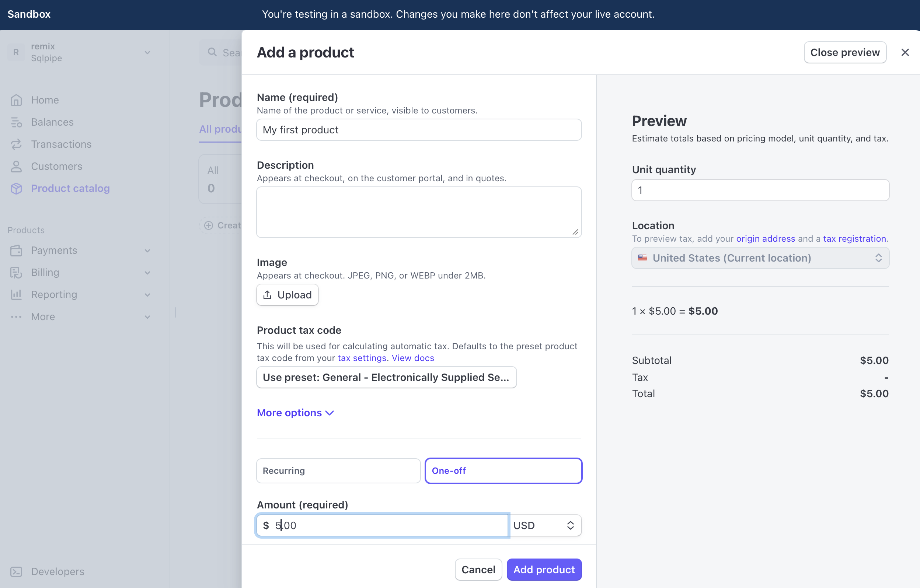The height and width of the screenshot is (588, 920).
Task: Click the Customers person icon
Action: coord(16,167)
